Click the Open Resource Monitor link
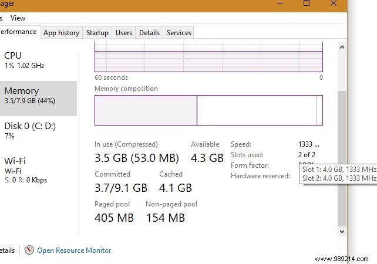The image size is (377, 264). pos(74,251)
